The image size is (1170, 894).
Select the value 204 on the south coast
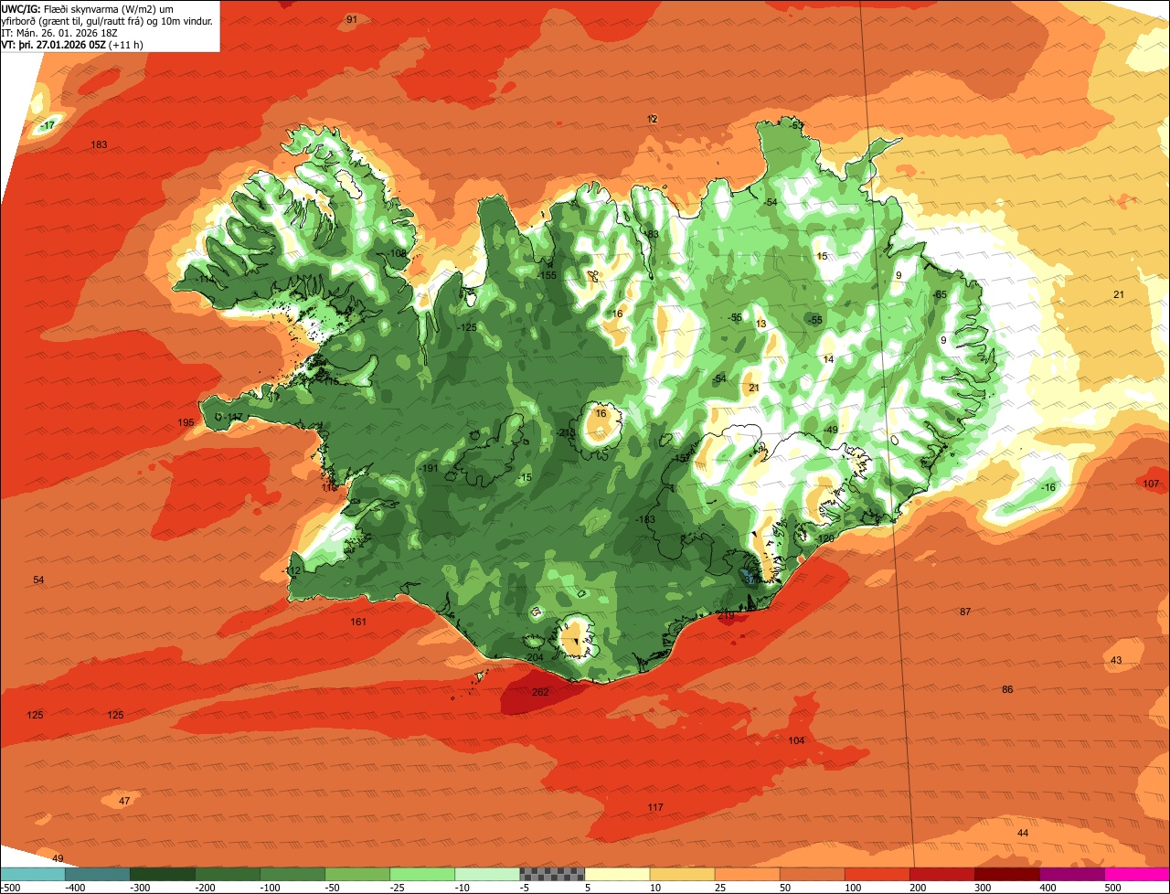click(536, 657)
